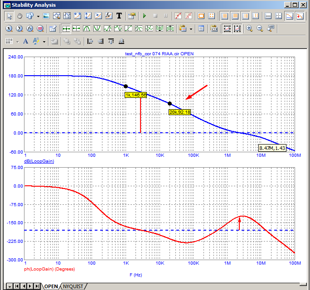
Task: Select the OPEN plot tab
Action: (x=51, y=286)
